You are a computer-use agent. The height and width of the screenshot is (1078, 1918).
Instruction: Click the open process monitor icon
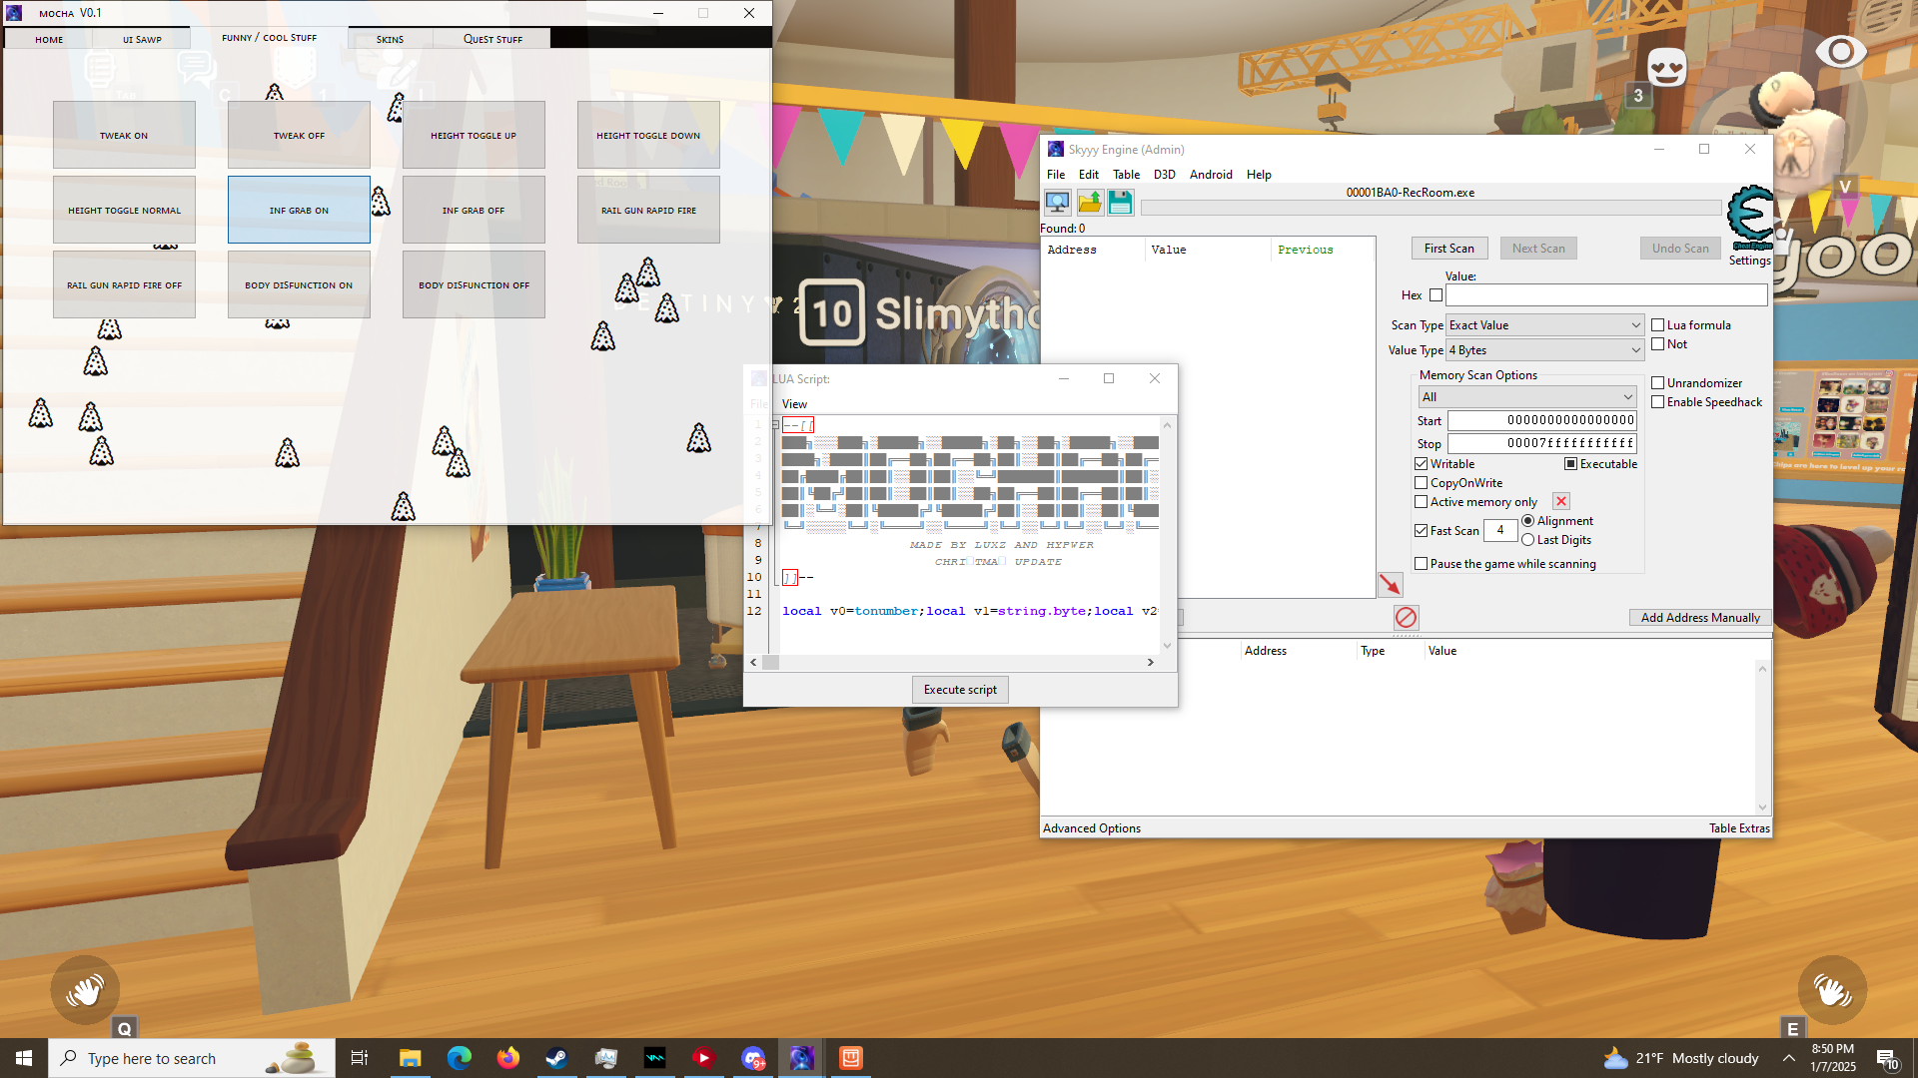[x=1057, y=203]
